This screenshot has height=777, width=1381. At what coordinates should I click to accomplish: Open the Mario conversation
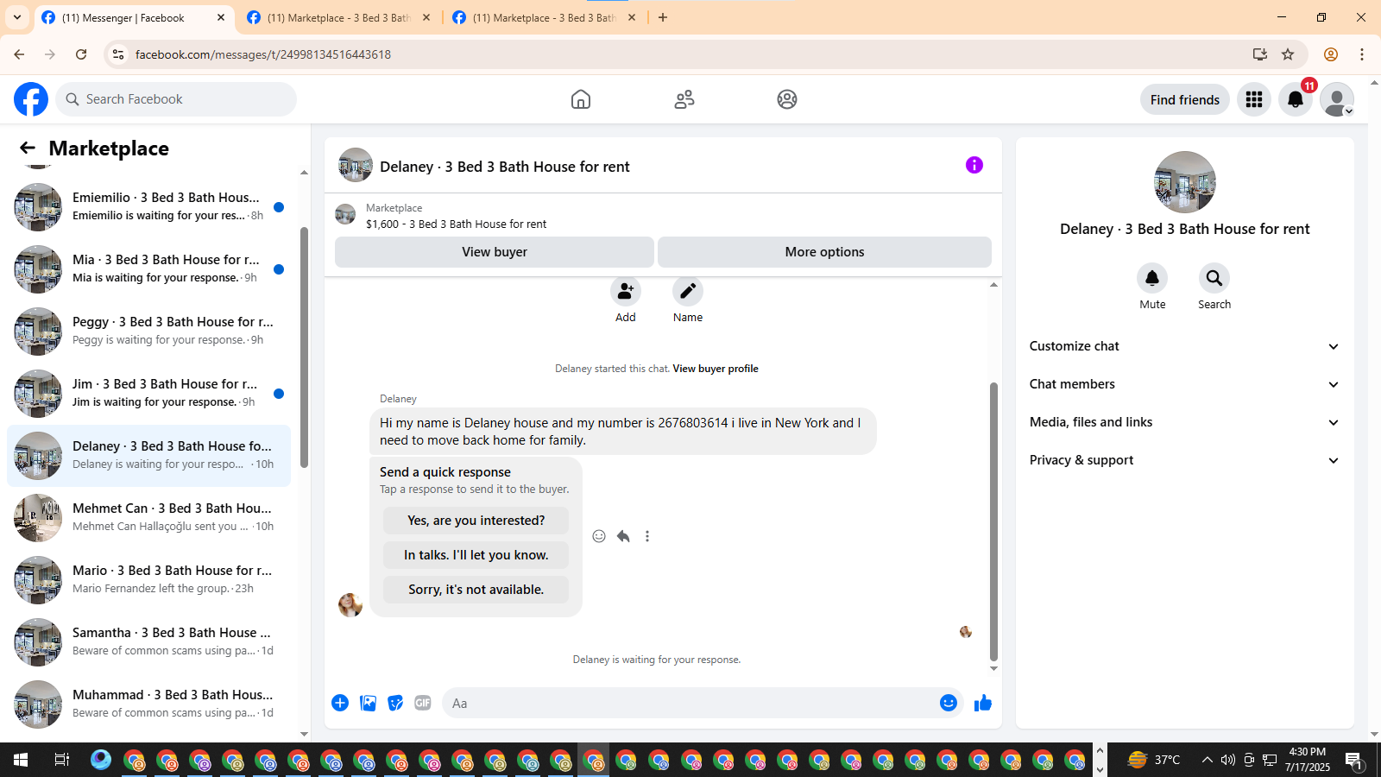coord(148,580)
